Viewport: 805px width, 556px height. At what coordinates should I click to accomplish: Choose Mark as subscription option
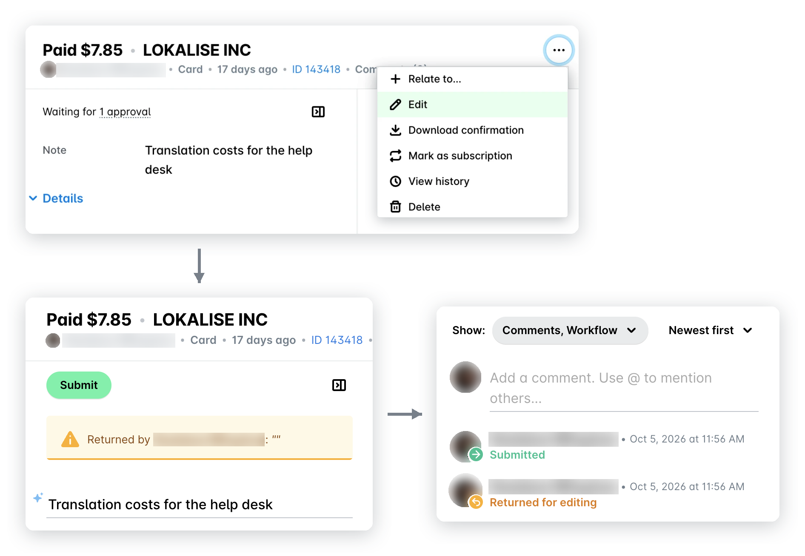(472, 156)
